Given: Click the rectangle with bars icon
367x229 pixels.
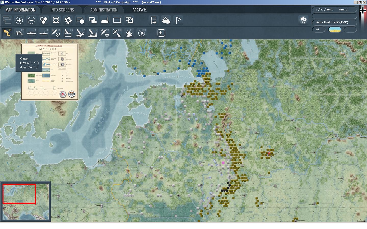Looking at the screenshot, I should point(93,20).
